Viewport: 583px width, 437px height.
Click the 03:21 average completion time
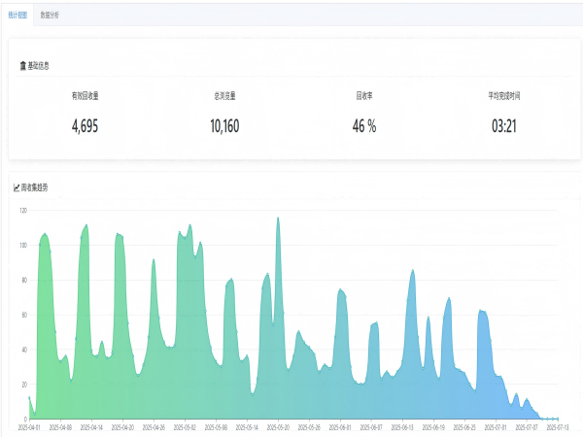coord(503,125)
